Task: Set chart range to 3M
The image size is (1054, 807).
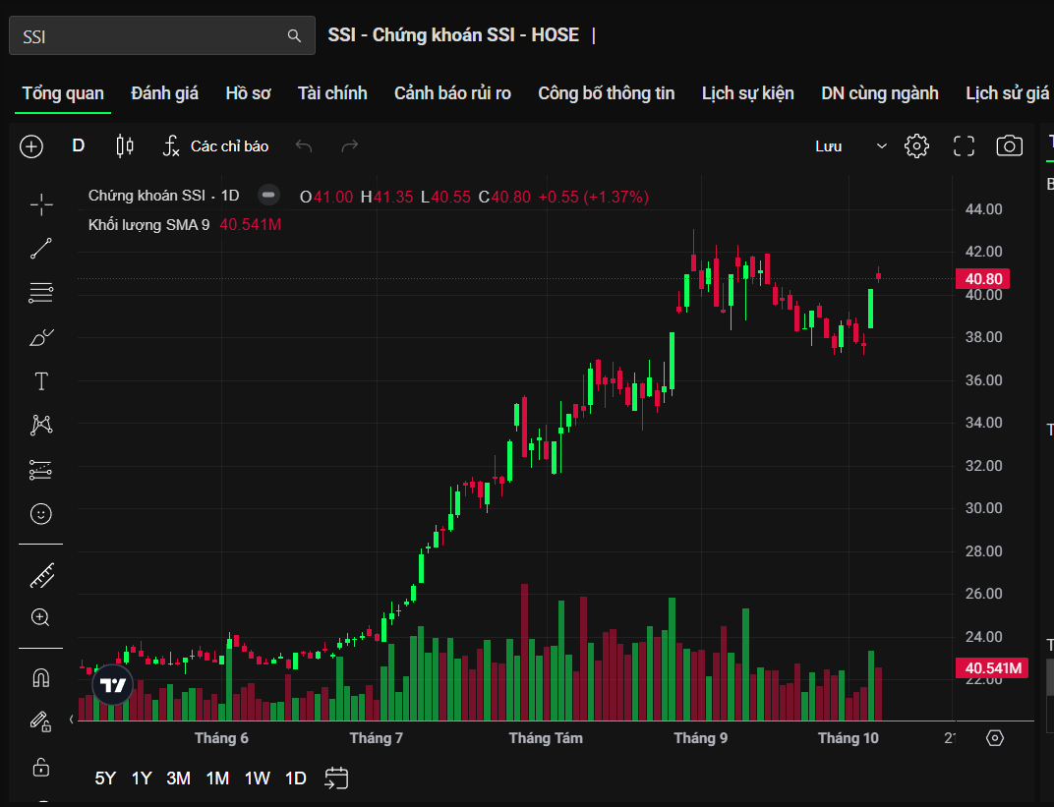Action: click(178, 778)
